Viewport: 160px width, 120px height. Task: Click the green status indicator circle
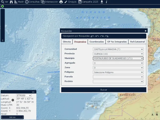[x=2, y=6]
